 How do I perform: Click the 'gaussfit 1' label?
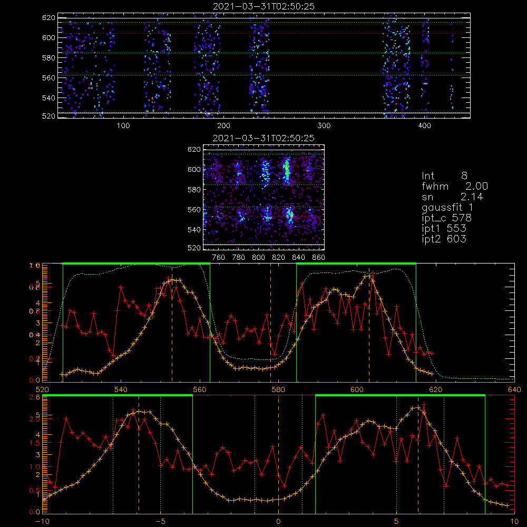(447, 207)
